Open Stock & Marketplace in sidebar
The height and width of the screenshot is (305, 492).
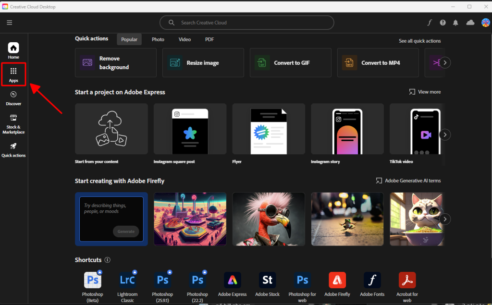[x=13, y=124]
